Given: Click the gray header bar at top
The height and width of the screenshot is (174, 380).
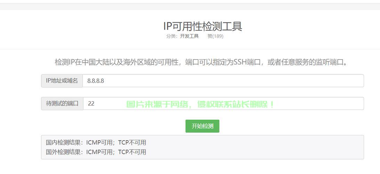Looking at the screenshot, I should tap(190, 6).
